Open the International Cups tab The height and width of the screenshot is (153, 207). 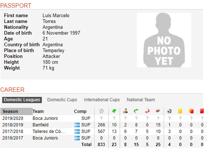point(102,100)
